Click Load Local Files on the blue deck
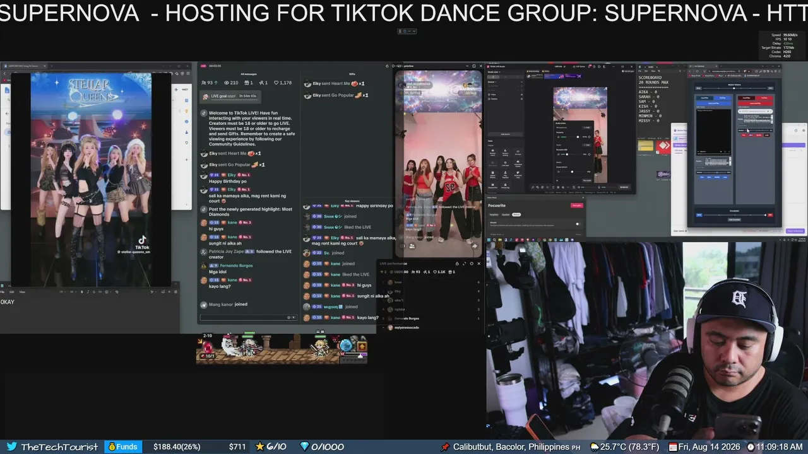 (x=713, y=103)
